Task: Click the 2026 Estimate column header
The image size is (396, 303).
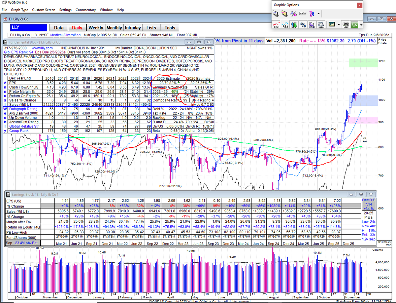Action: [x=199, y=78]
